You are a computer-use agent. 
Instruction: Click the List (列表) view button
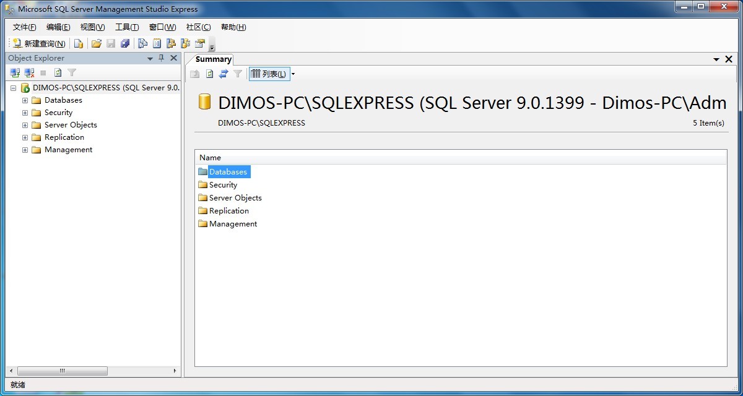point(269,74)
